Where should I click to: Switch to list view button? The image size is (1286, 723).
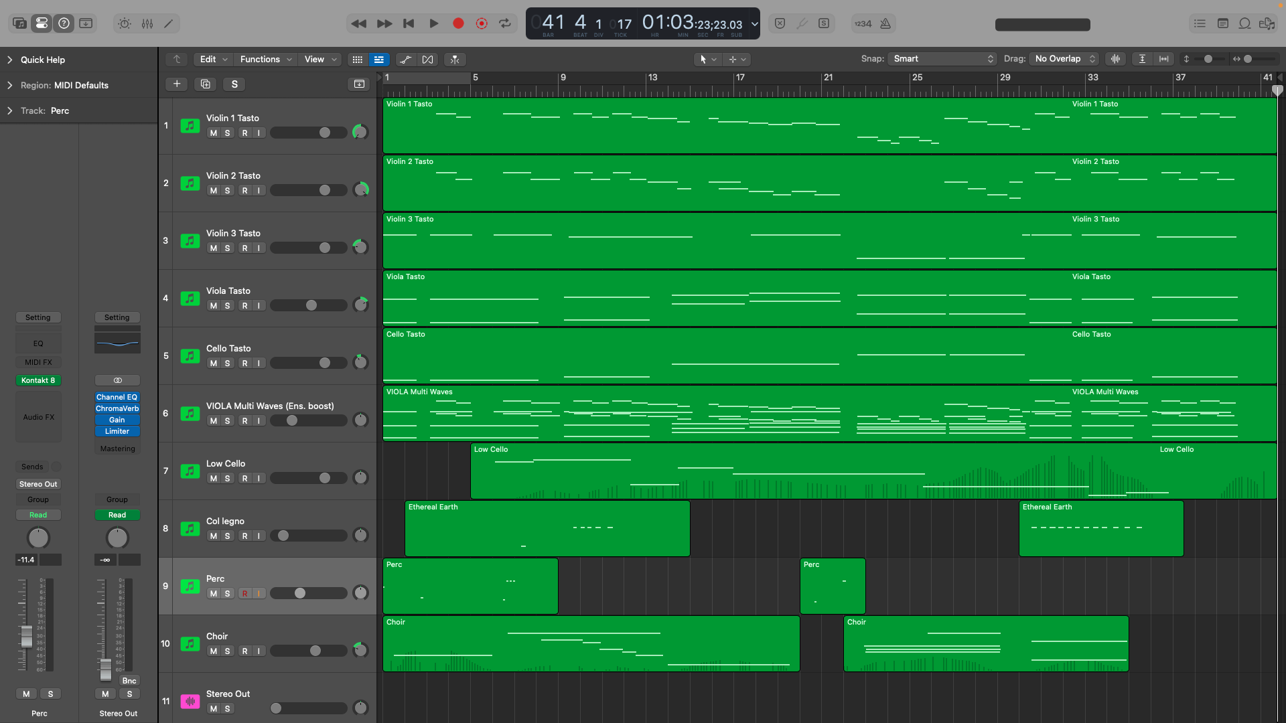pyautogui.click(x=379, y=60)
